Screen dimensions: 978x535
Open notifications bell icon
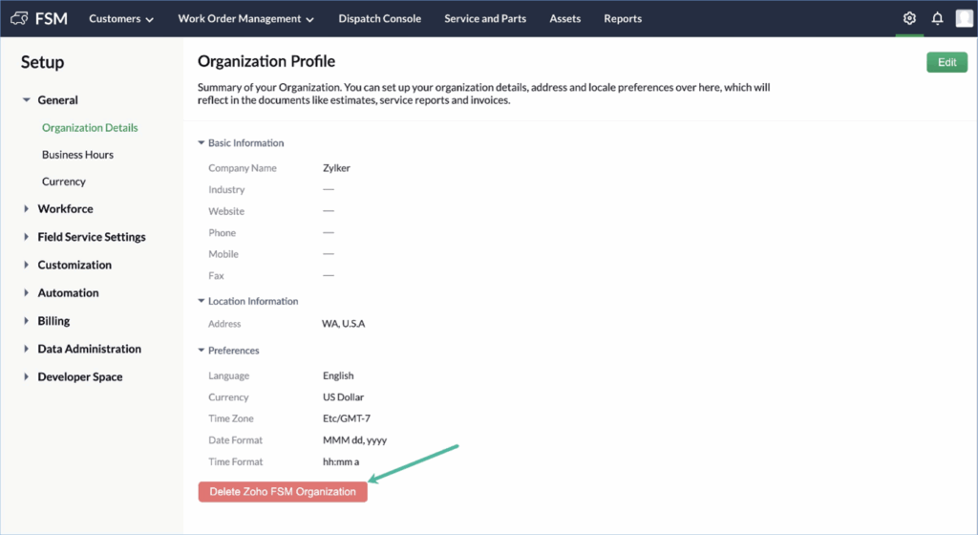pyautogui.click(x=937, y=19)
